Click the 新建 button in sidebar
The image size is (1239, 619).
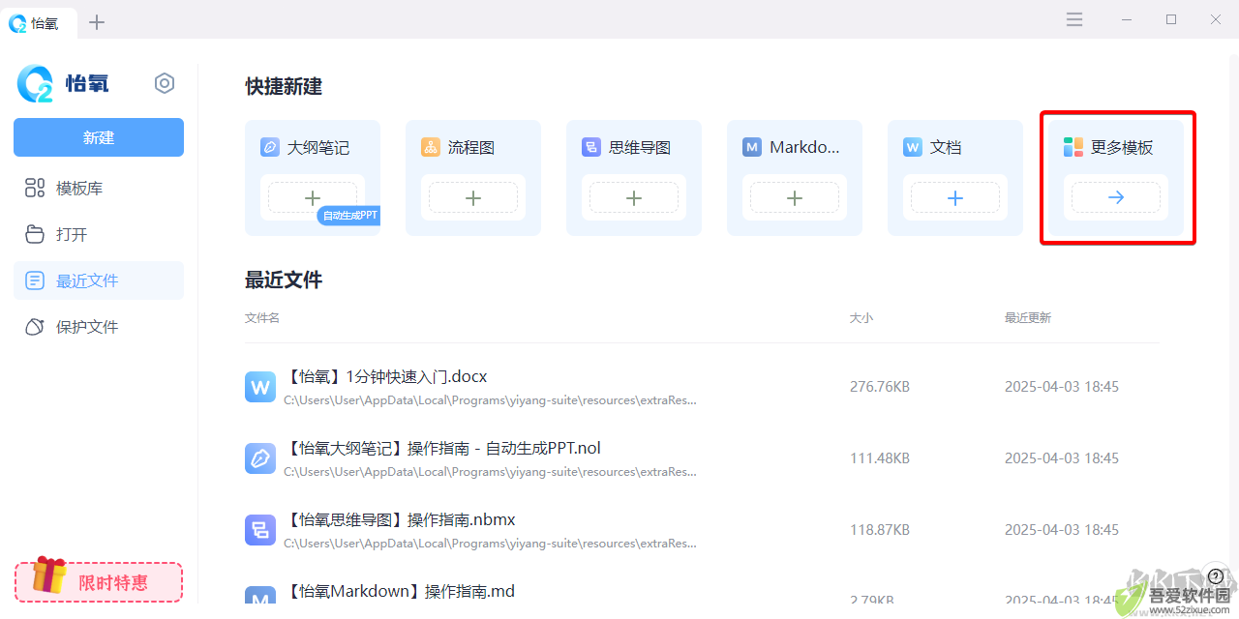point(99,137)
